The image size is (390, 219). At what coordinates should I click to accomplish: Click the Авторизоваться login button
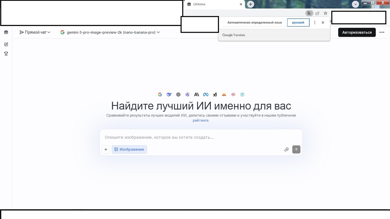pyautogui.click(x=357, y=32)
